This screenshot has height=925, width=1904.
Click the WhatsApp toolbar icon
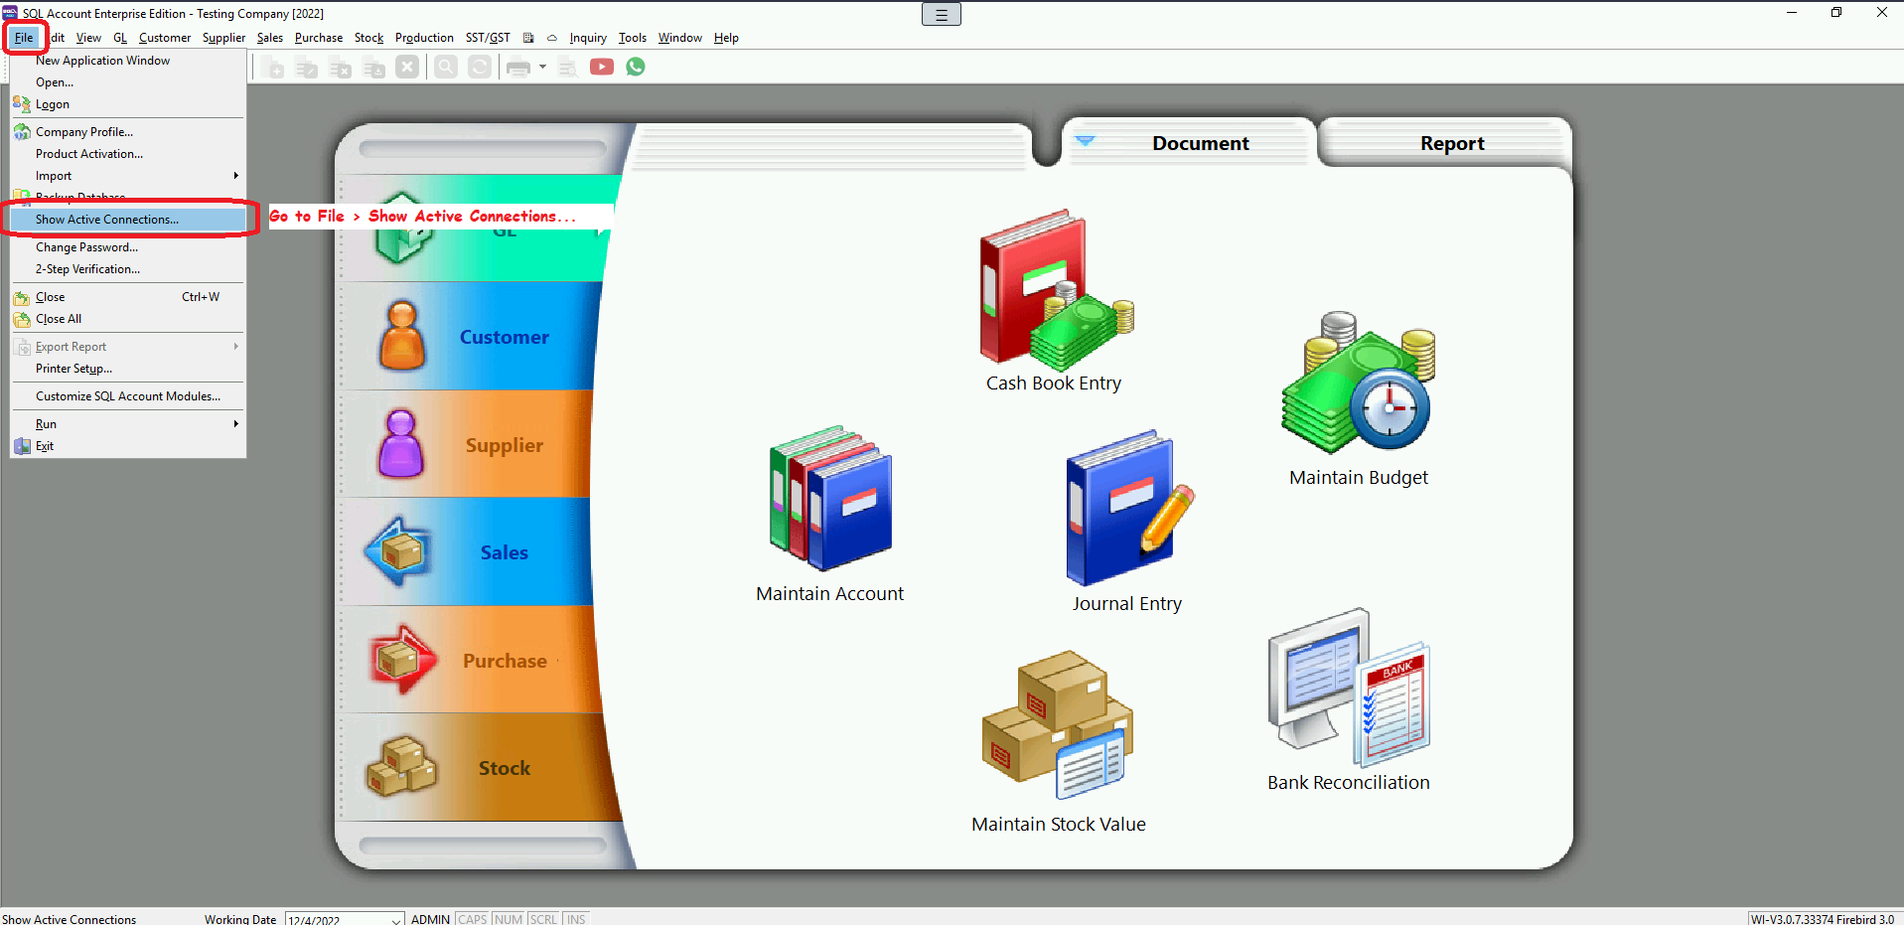click(x=636, y=67)
